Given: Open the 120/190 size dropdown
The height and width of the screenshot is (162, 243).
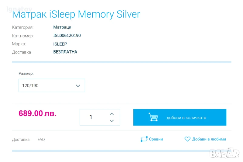Looking at the screenshot, I should pyautogui.click(x=52, y=86).
